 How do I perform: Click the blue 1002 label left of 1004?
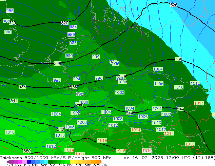point(75,113)
